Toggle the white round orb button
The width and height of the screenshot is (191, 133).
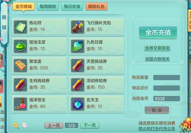(x=24, y=125)
